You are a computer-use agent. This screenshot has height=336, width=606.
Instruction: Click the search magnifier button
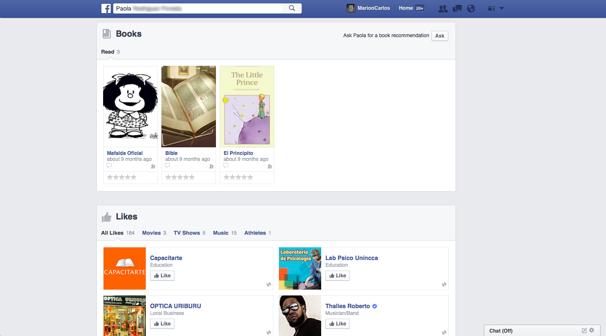[292, 8]
